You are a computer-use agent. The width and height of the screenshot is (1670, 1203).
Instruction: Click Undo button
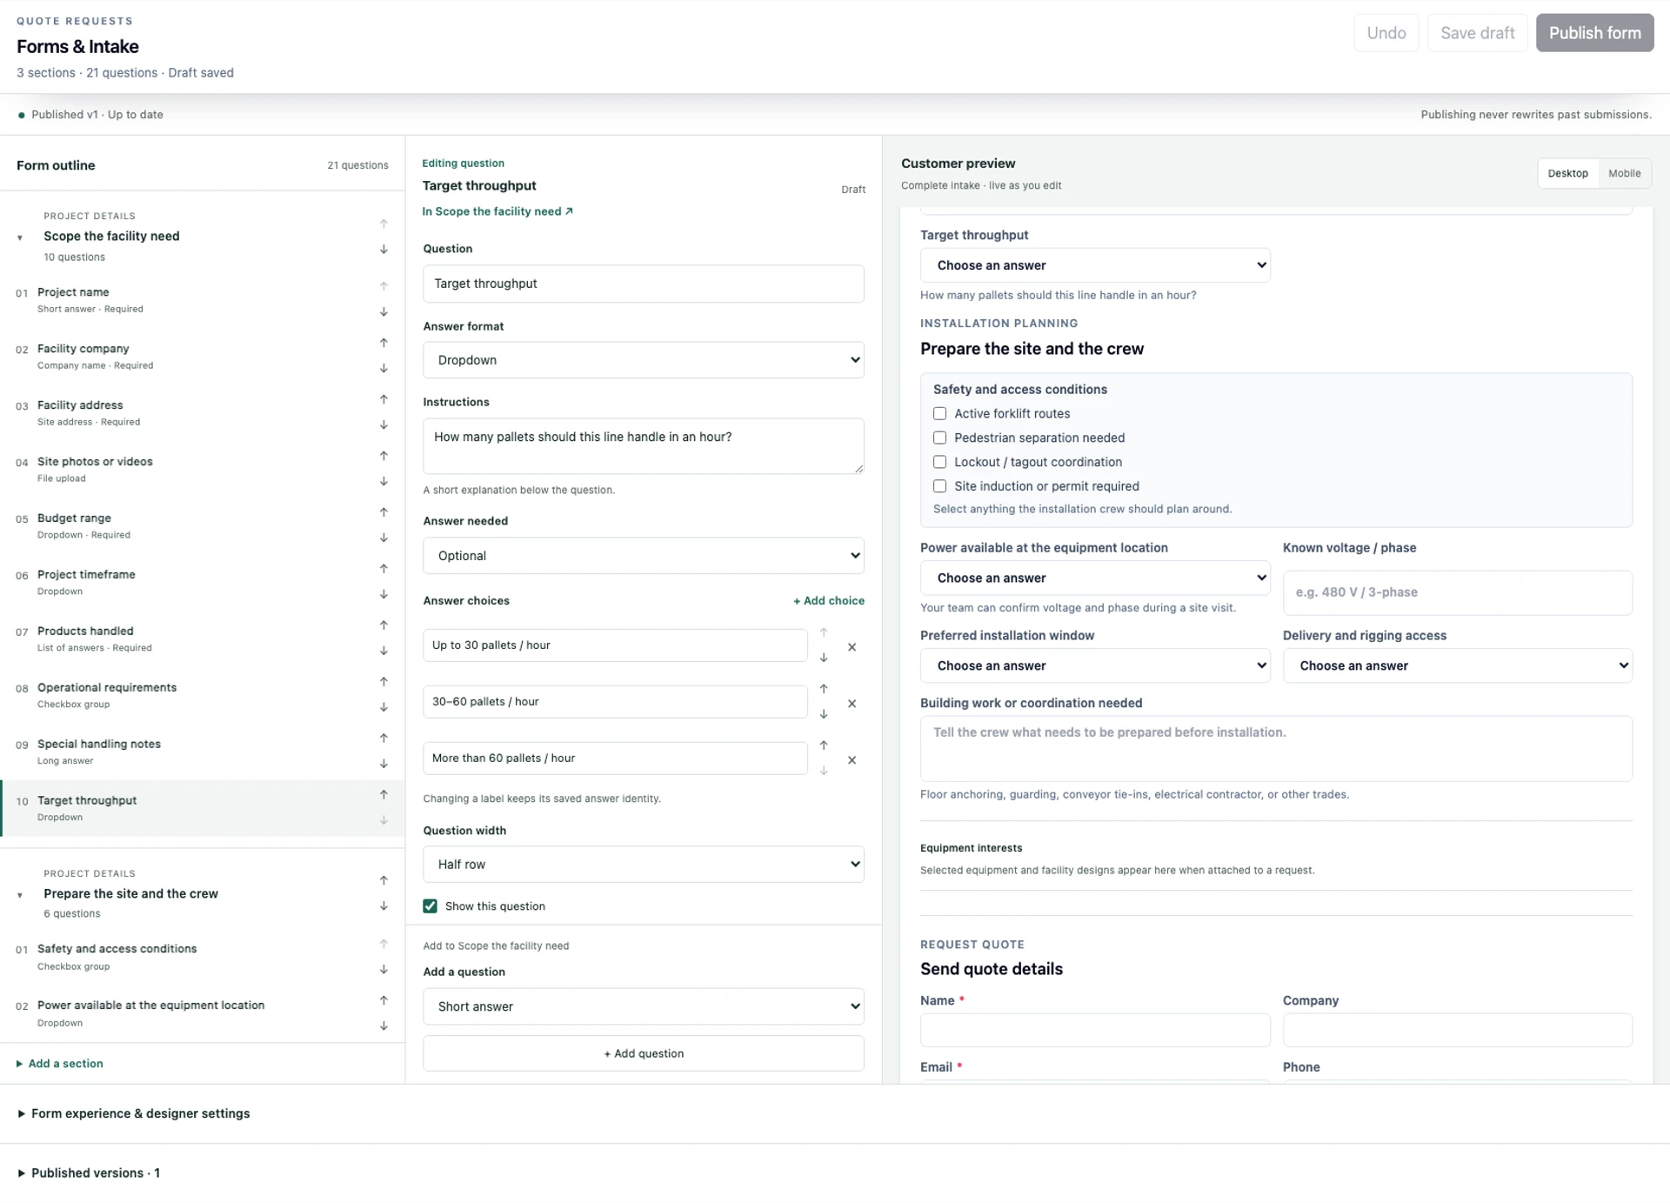(x=1386, y=33)
